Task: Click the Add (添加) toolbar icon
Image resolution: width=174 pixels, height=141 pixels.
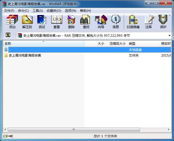Action: coord(12,22)
